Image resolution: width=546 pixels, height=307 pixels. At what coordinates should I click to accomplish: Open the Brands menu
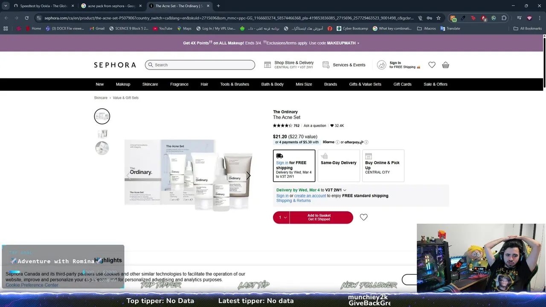pos(331,84)
